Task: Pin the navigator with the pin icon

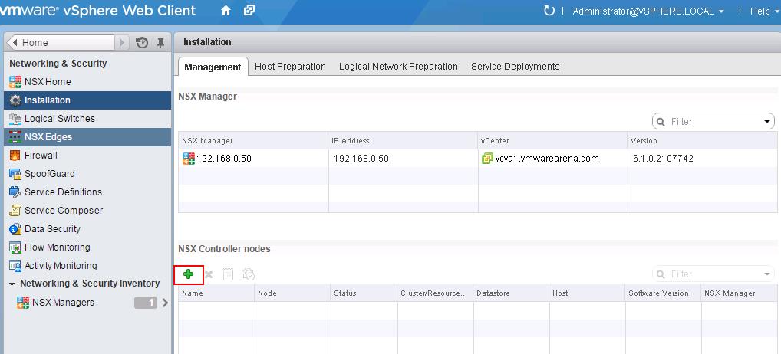Action: click(160, 43)
